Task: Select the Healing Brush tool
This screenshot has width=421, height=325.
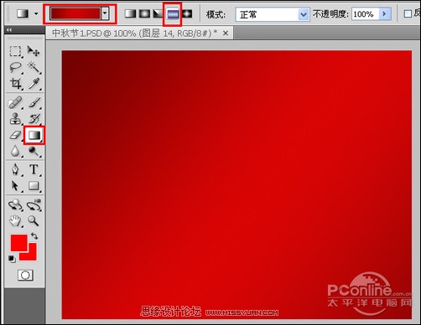Action: click(x=15, y=103)
